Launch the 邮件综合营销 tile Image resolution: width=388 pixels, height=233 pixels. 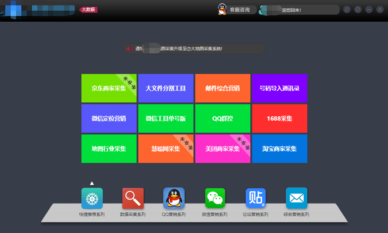(223, 88)
